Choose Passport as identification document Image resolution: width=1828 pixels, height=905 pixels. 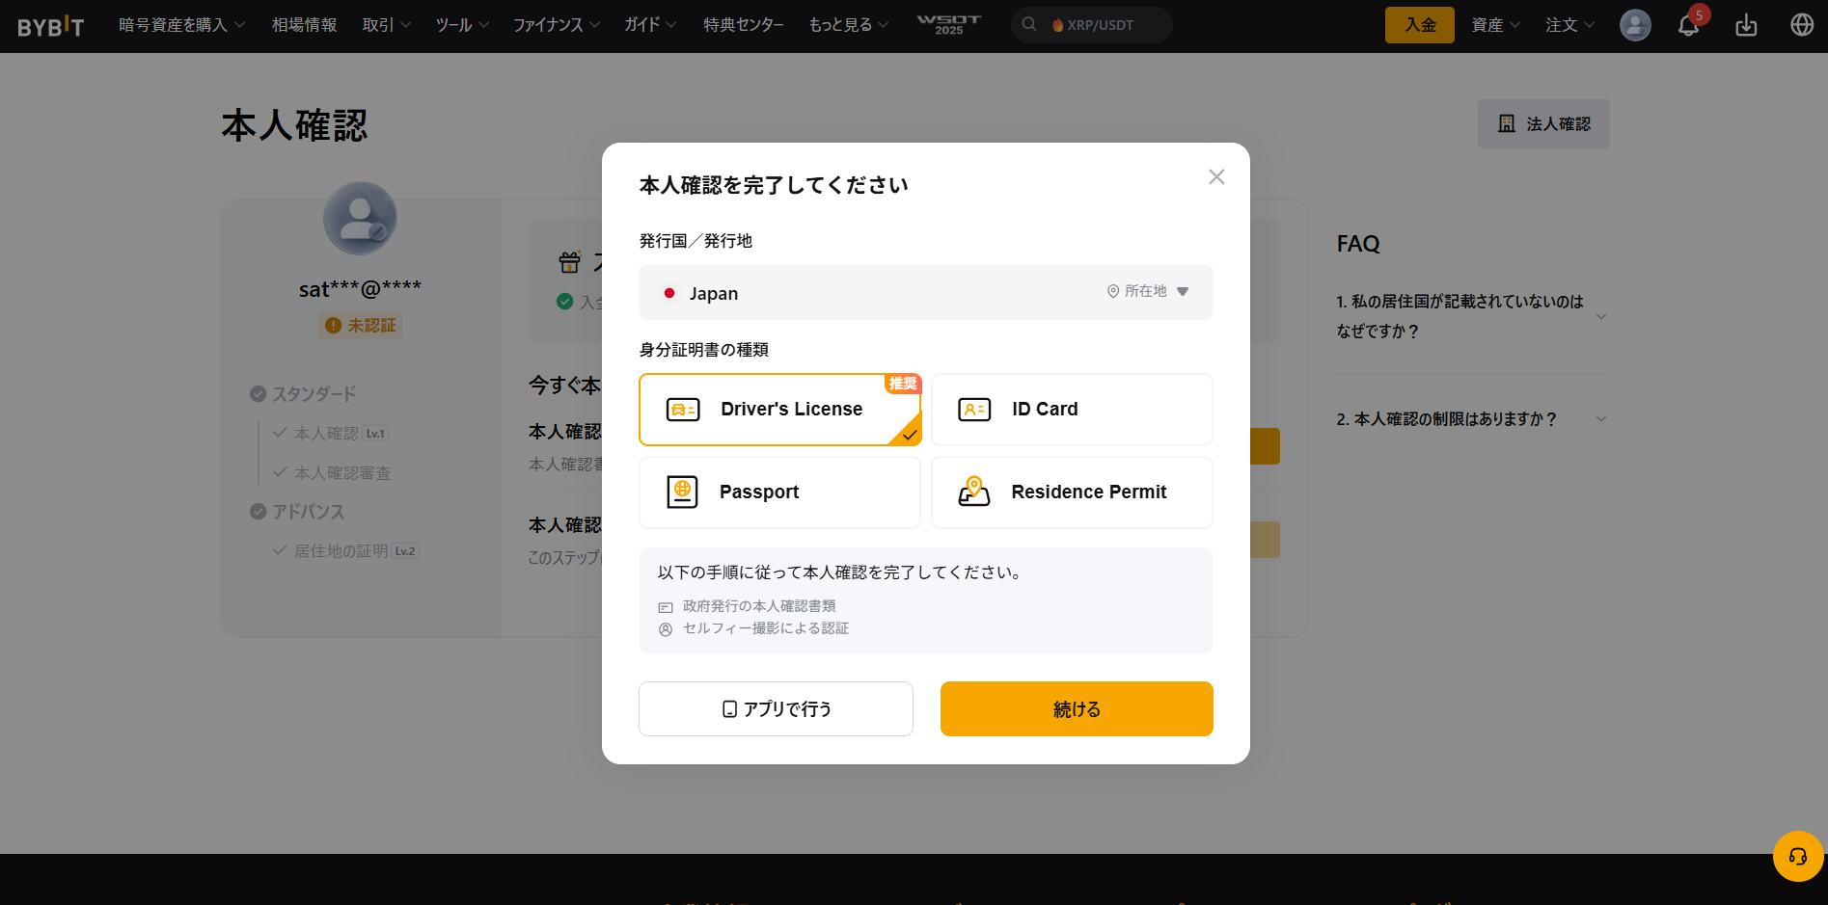click(779, 492)
